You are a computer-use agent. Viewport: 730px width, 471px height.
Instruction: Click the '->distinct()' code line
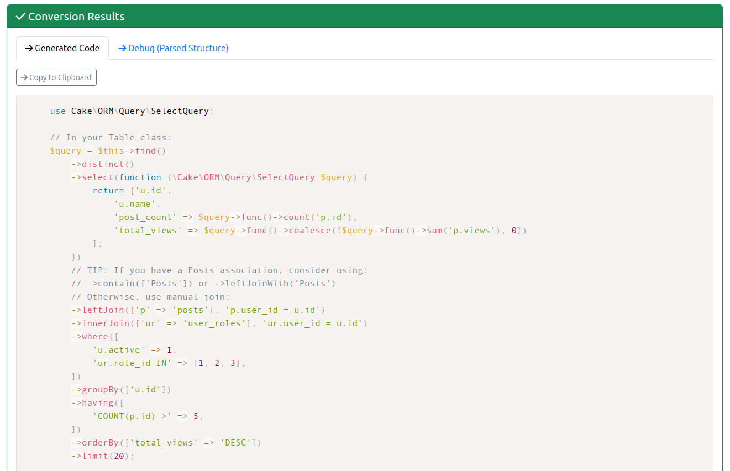click(103, 164)
